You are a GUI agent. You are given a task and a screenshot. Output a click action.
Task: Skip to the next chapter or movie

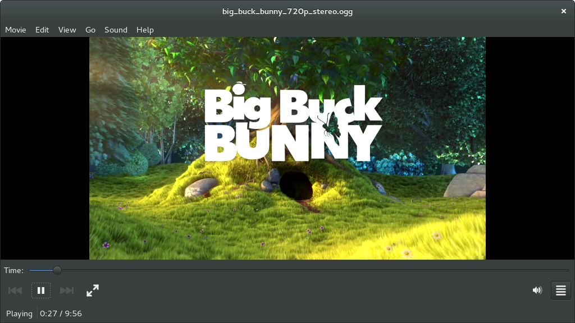[x=67, y=290]
